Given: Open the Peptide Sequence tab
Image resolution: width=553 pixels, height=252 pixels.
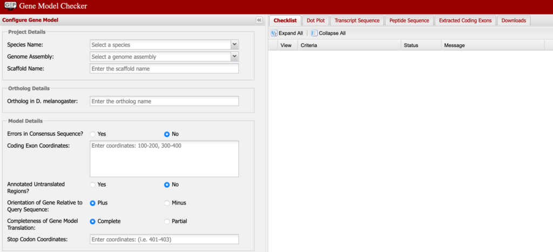Looking at the screenshot, I should click(409, 21).
